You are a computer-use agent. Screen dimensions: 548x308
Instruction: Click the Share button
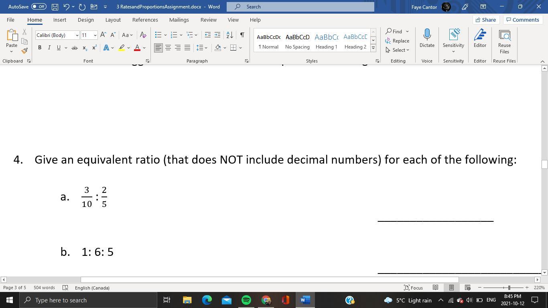pyautogui.click(x=485, y=20)
